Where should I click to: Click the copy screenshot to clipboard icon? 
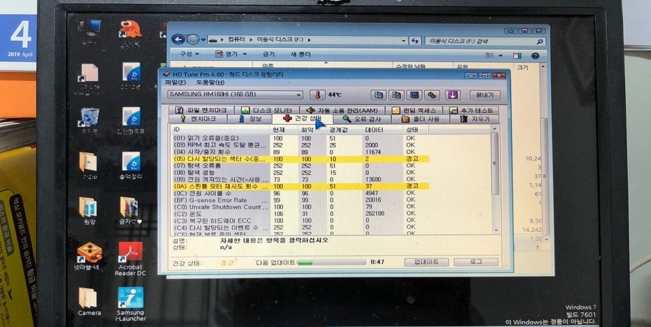click(396, 95)
